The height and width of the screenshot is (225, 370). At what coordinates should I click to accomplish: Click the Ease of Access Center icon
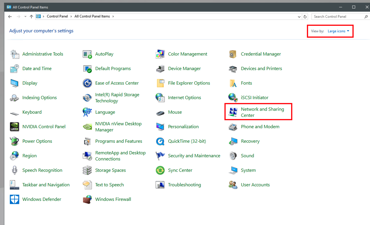(87, 83)
